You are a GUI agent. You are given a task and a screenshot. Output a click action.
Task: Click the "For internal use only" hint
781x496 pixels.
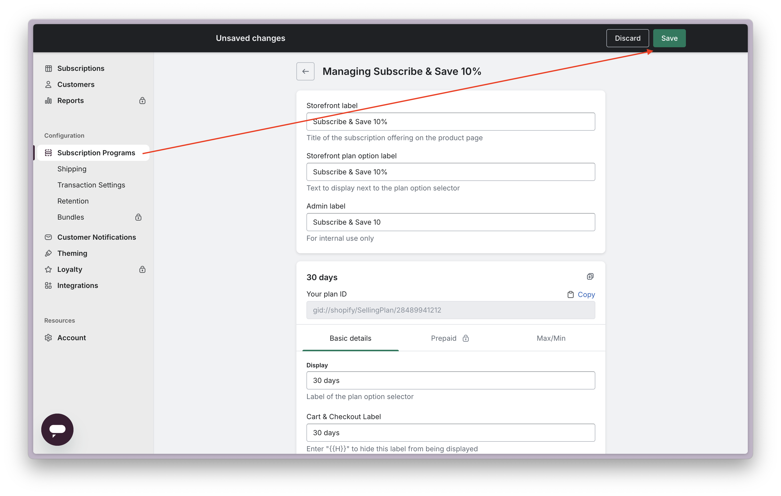340,238
